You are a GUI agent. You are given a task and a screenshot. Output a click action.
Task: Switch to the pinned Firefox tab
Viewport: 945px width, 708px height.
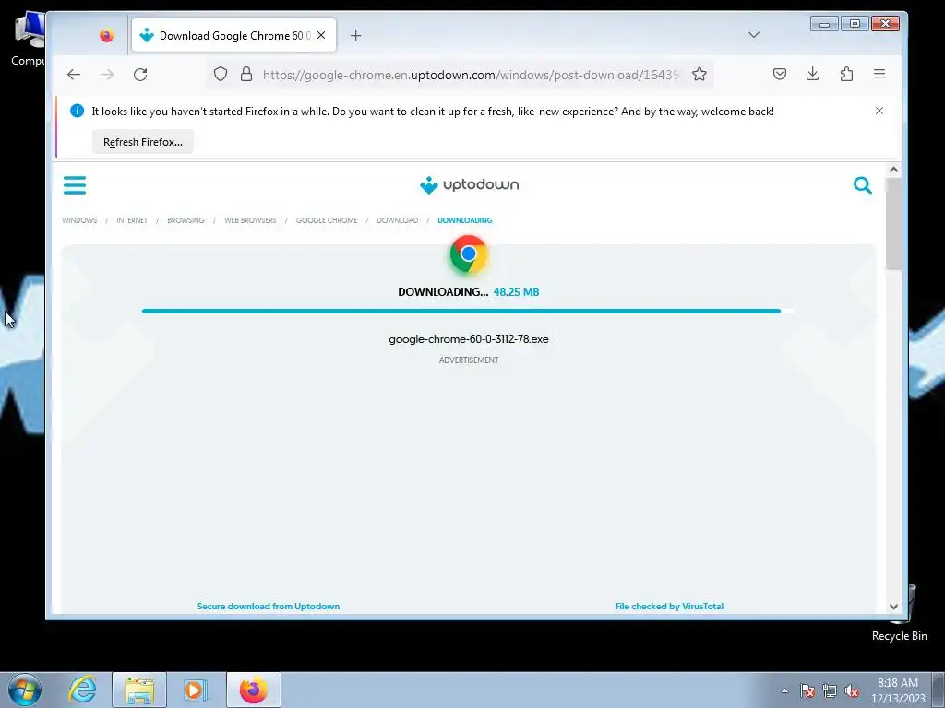pyautogui.click(x=107, y=36)
